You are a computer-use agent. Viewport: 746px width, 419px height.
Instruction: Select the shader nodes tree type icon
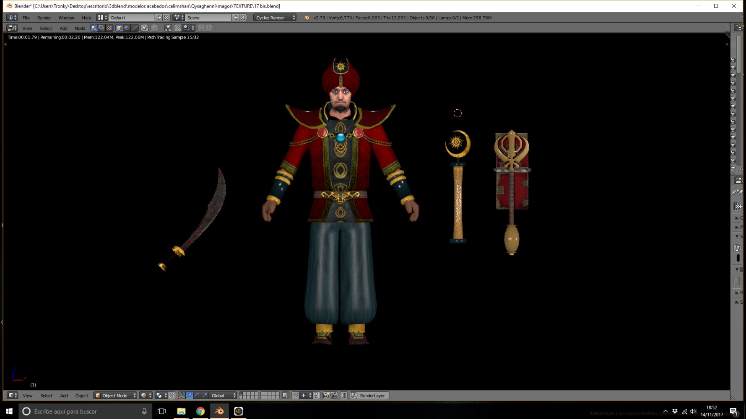(x=94, y=28)
